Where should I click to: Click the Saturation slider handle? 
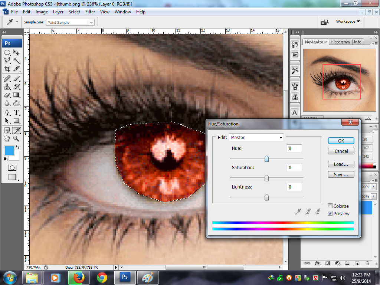coord(266,178)
